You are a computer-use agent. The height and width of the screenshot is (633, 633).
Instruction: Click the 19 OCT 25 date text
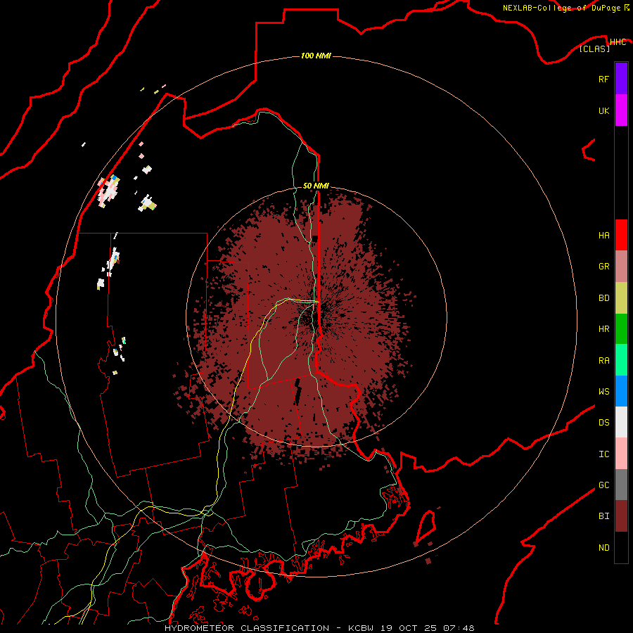409,628
